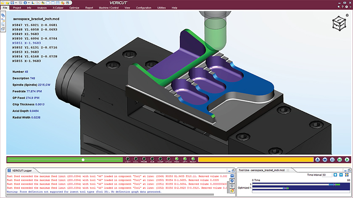This screenshot has height=198, width=353.
Task: Pause the simulation playback
Action: pos(332,160)
